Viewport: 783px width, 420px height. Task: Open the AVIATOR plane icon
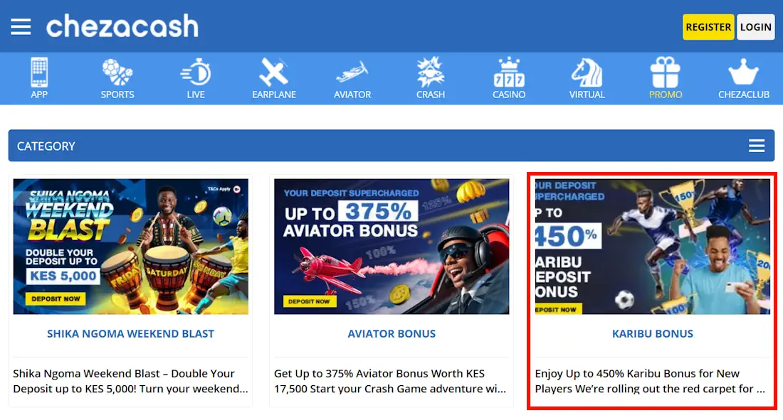click(x=352, y=72)
